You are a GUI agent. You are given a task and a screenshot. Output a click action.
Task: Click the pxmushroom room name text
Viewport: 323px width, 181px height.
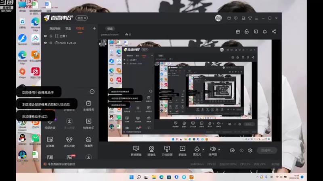110,35
